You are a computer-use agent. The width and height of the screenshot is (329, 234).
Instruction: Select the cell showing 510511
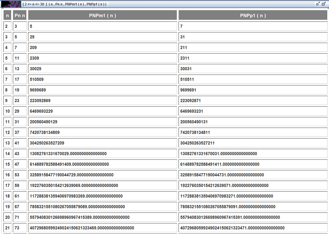coord(253,79)
